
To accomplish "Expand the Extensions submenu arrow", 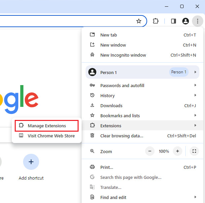I will tap(195, 125).
